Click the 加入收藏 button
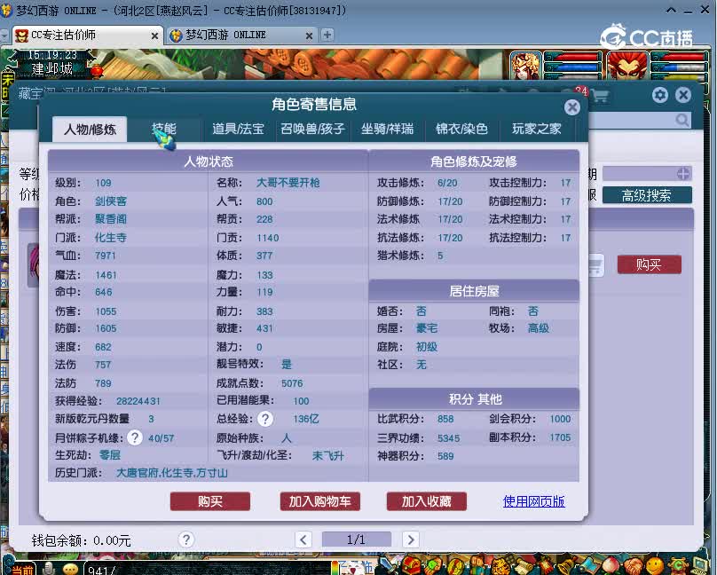This screenshot has width=717, height=575. pos(427,501)
